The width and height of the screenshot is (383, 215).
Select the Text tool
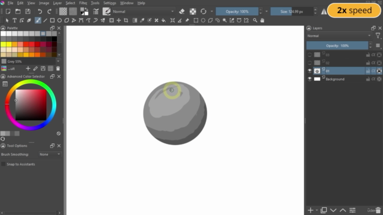14,20
